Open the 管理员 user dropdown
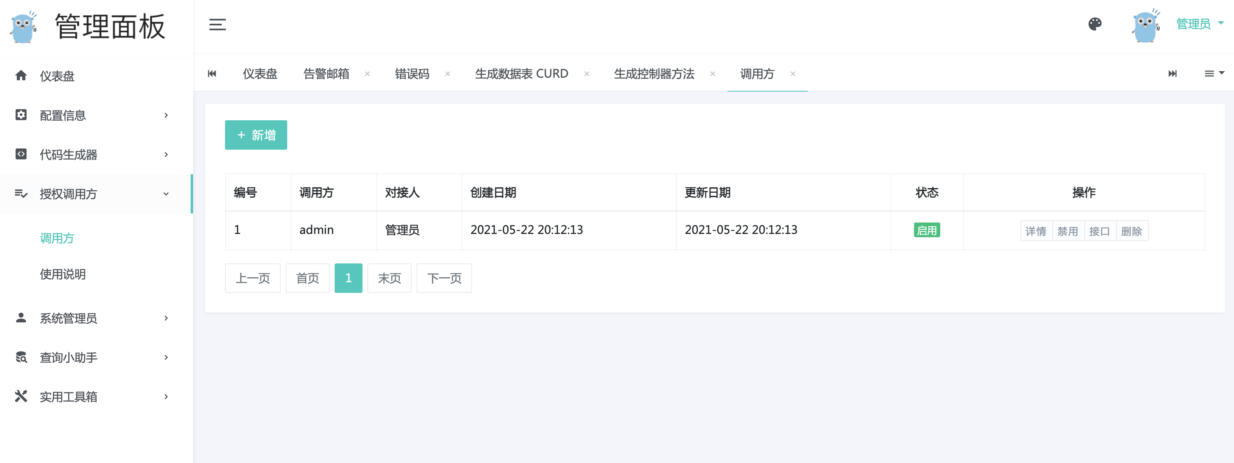This screenshot has height=463, width=1234. pyautogui.click(x=1199, y=23)
